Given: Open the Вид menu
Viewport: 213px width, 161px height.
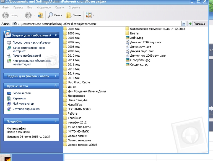Looking at the screenshot, I should [30, 7].
